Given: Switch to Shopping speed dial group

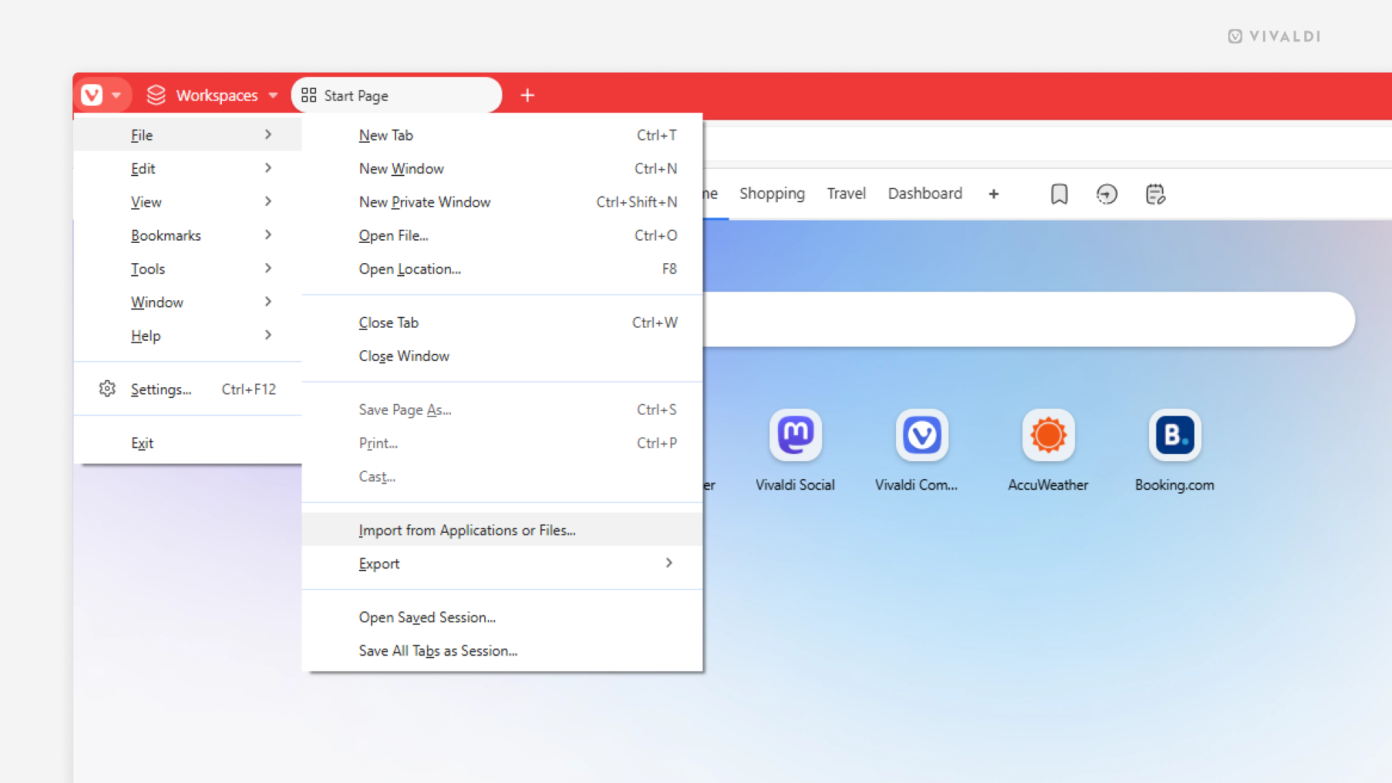Looking at the screenshot, I should [772, 194].
